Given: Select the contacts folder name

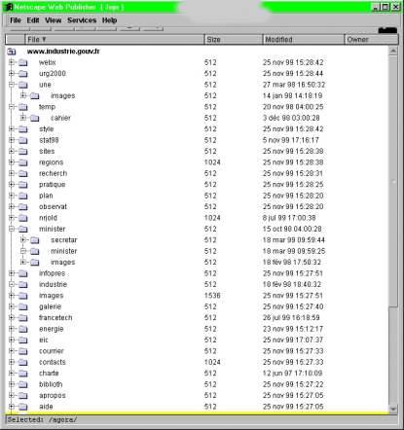Looking at the screenshot, I should click(53, 362).
